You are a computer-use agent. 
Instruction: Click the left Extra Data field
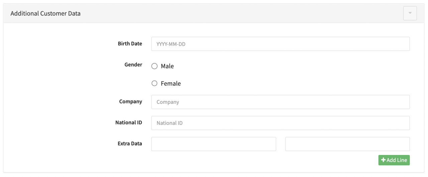[214, 144]
